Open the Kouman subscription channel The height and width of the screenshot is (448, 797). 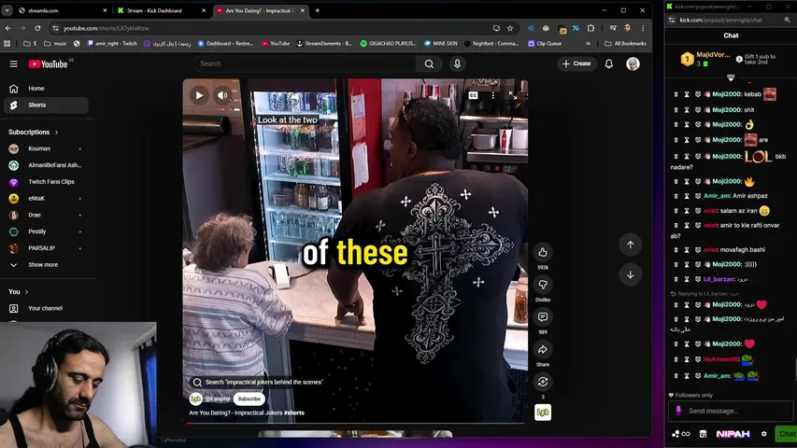[46, 148]
